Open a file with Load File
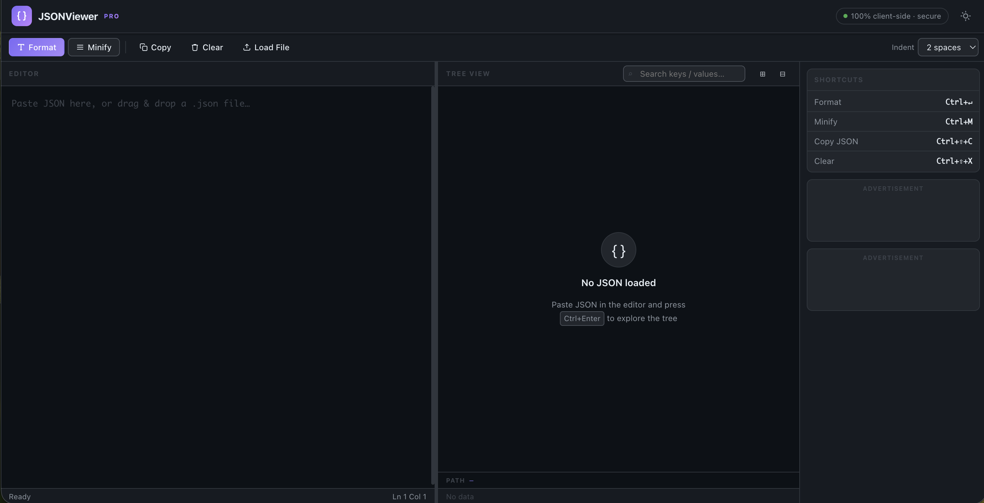Viewport: 984px width, 503px height. pyautogui.click(x=266, y=48)
